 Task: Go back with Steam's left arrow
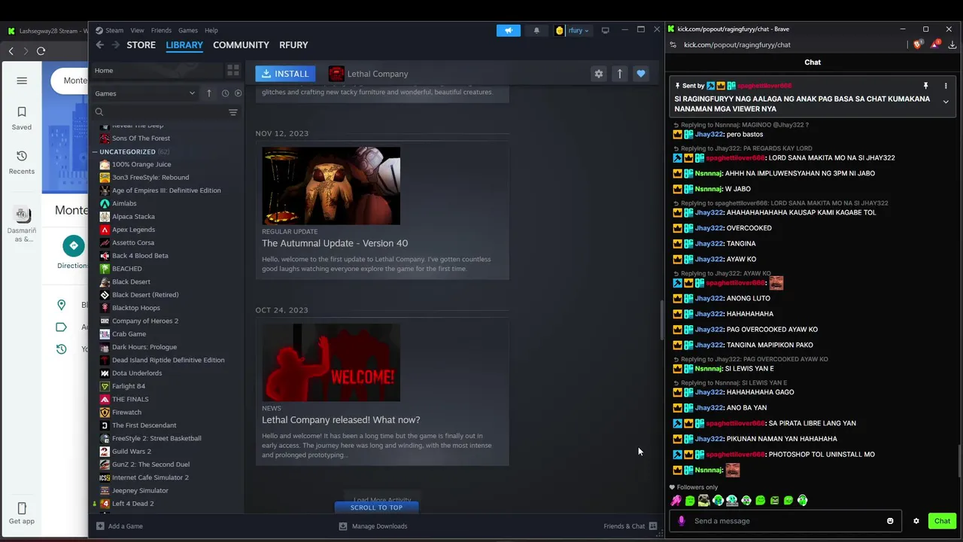click(x=99, y=45)
